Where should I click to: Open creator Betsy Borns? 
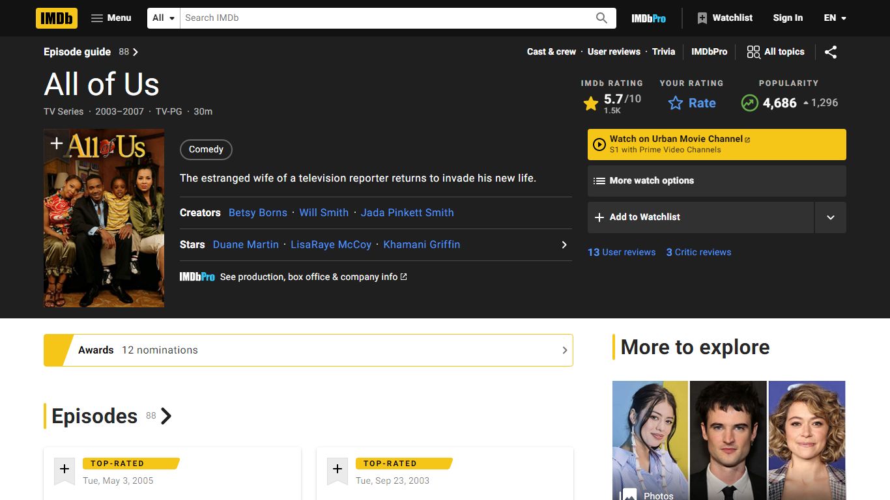[x=258, y=213]
